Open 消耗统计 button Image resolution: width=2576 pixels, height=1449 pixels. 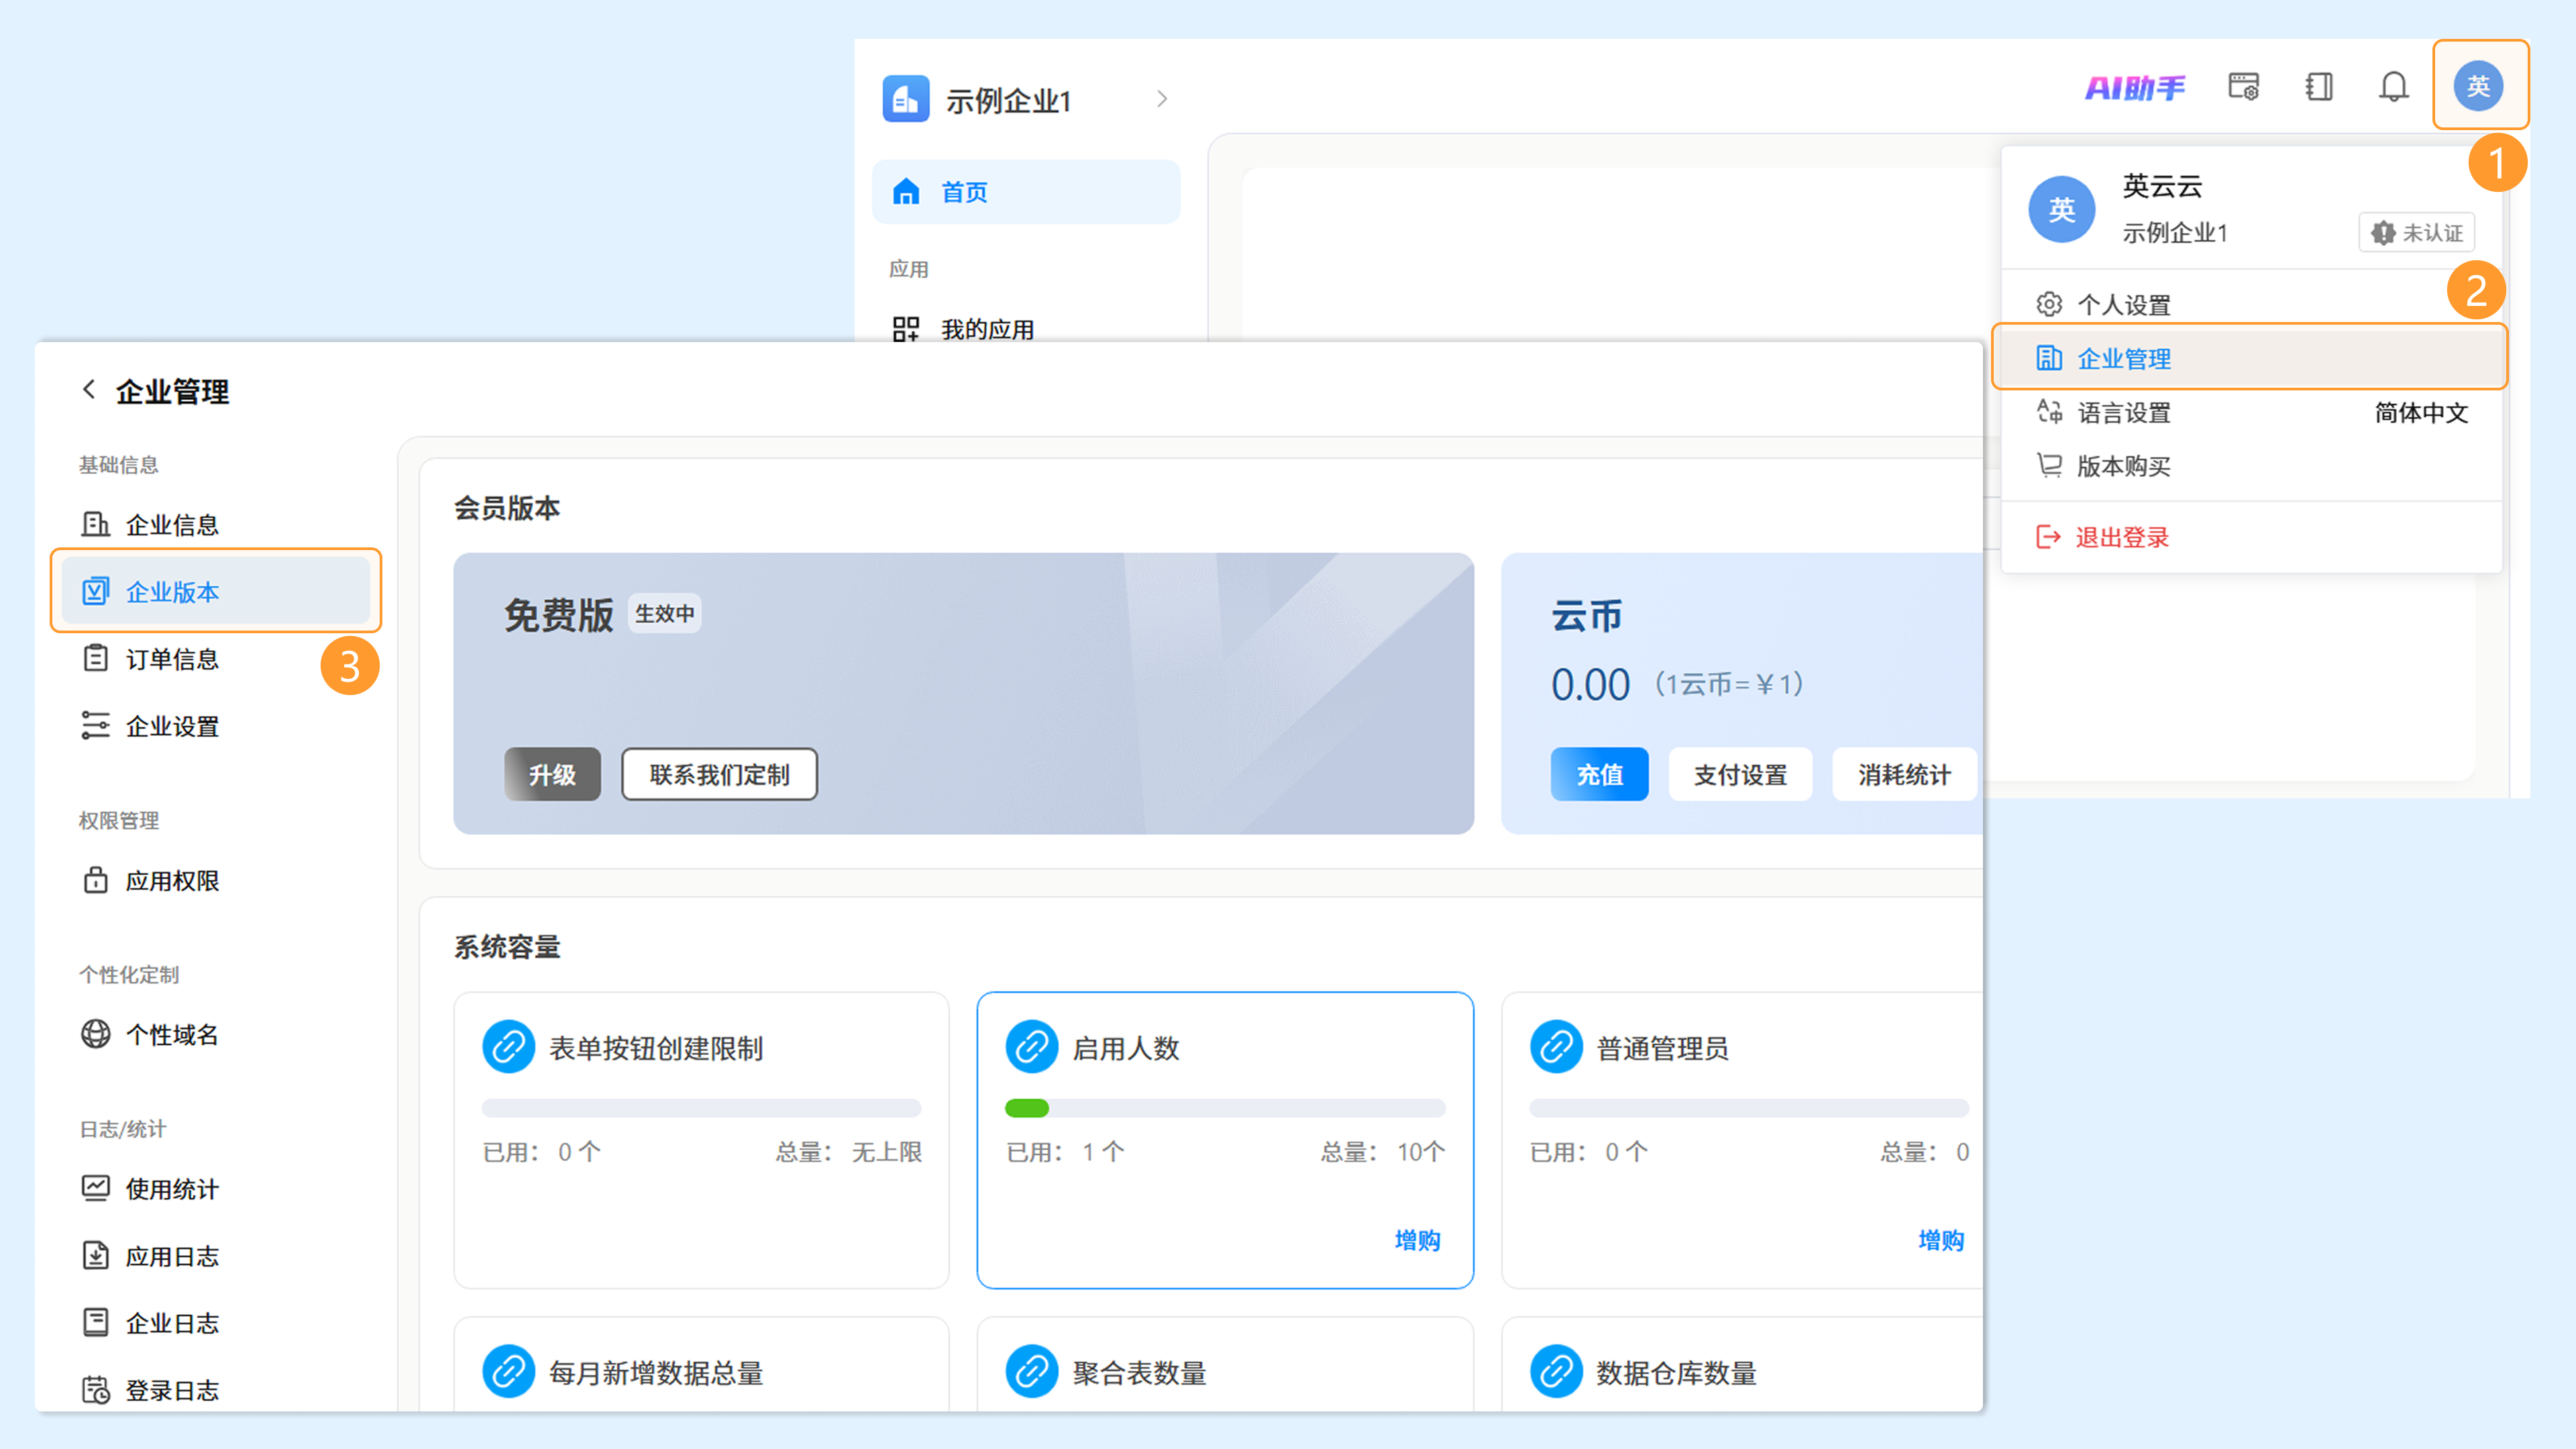1904,774
